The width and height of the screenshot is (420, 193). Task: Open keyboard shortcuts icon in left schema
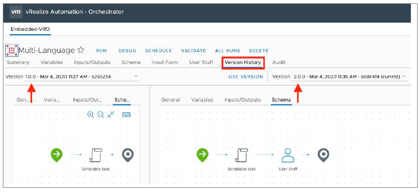[x=126, y=115]
